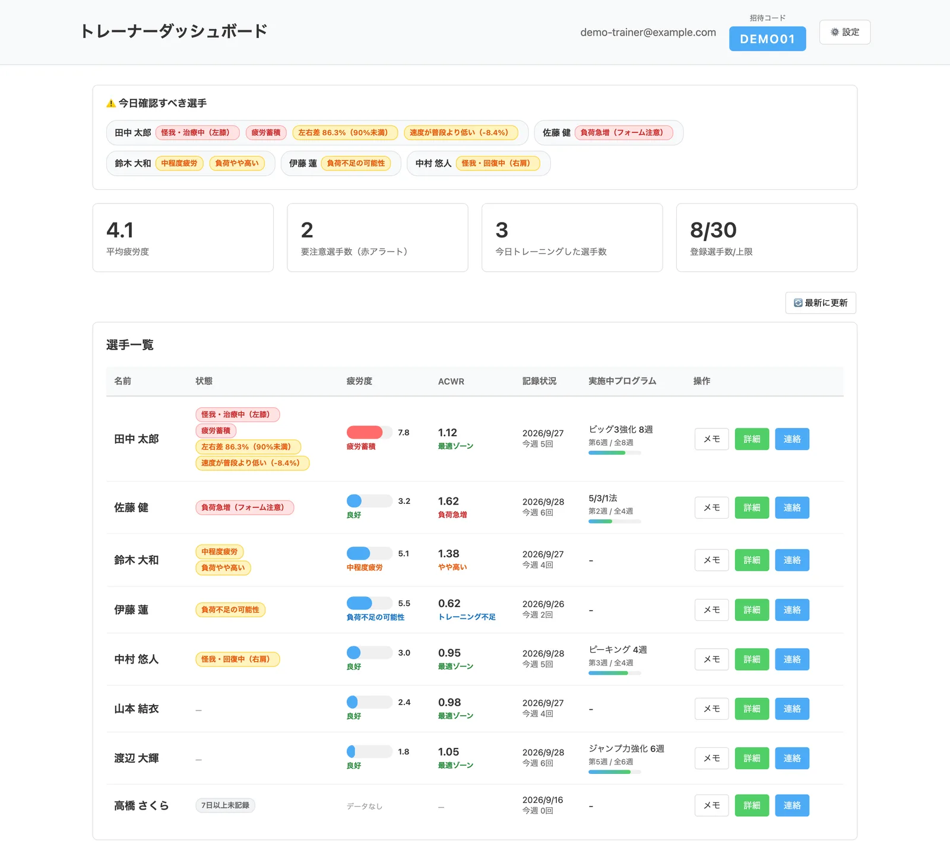The width and height of the screenshot is (950, 860).
Task: Open メモ for 田中 太郎
Action: coord(711,439)
